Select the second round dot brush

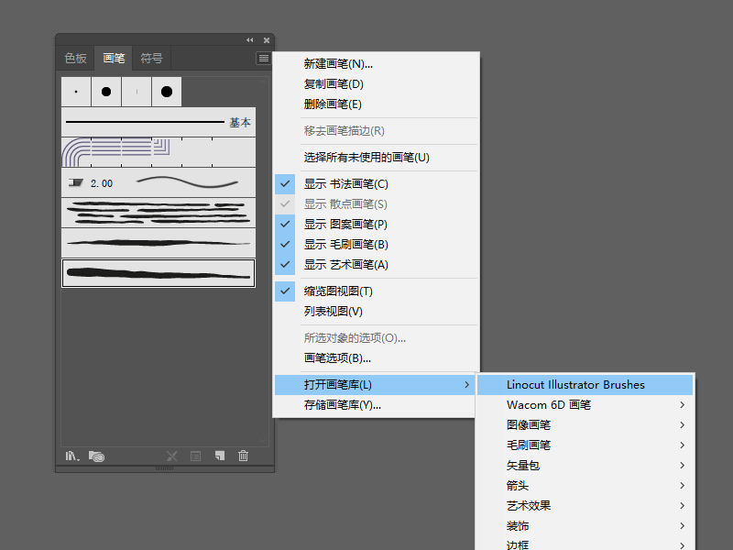[x=106, y=92]
